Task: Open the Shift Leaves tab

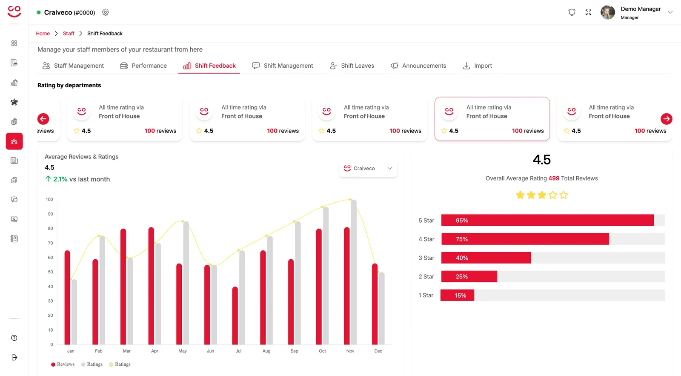Action: [x=352, y=66]
